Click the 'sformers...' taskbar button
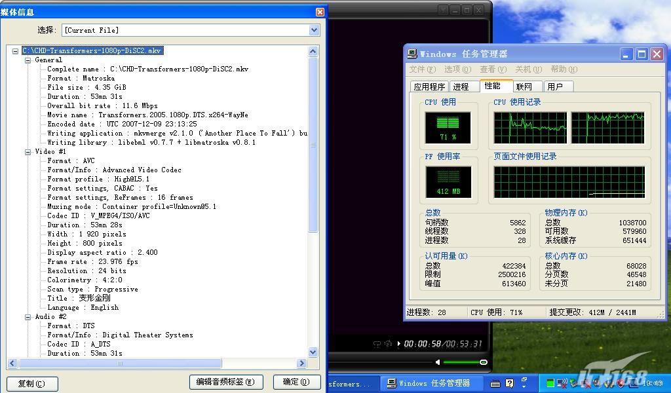The image size is (671, 393). [353, 384]
